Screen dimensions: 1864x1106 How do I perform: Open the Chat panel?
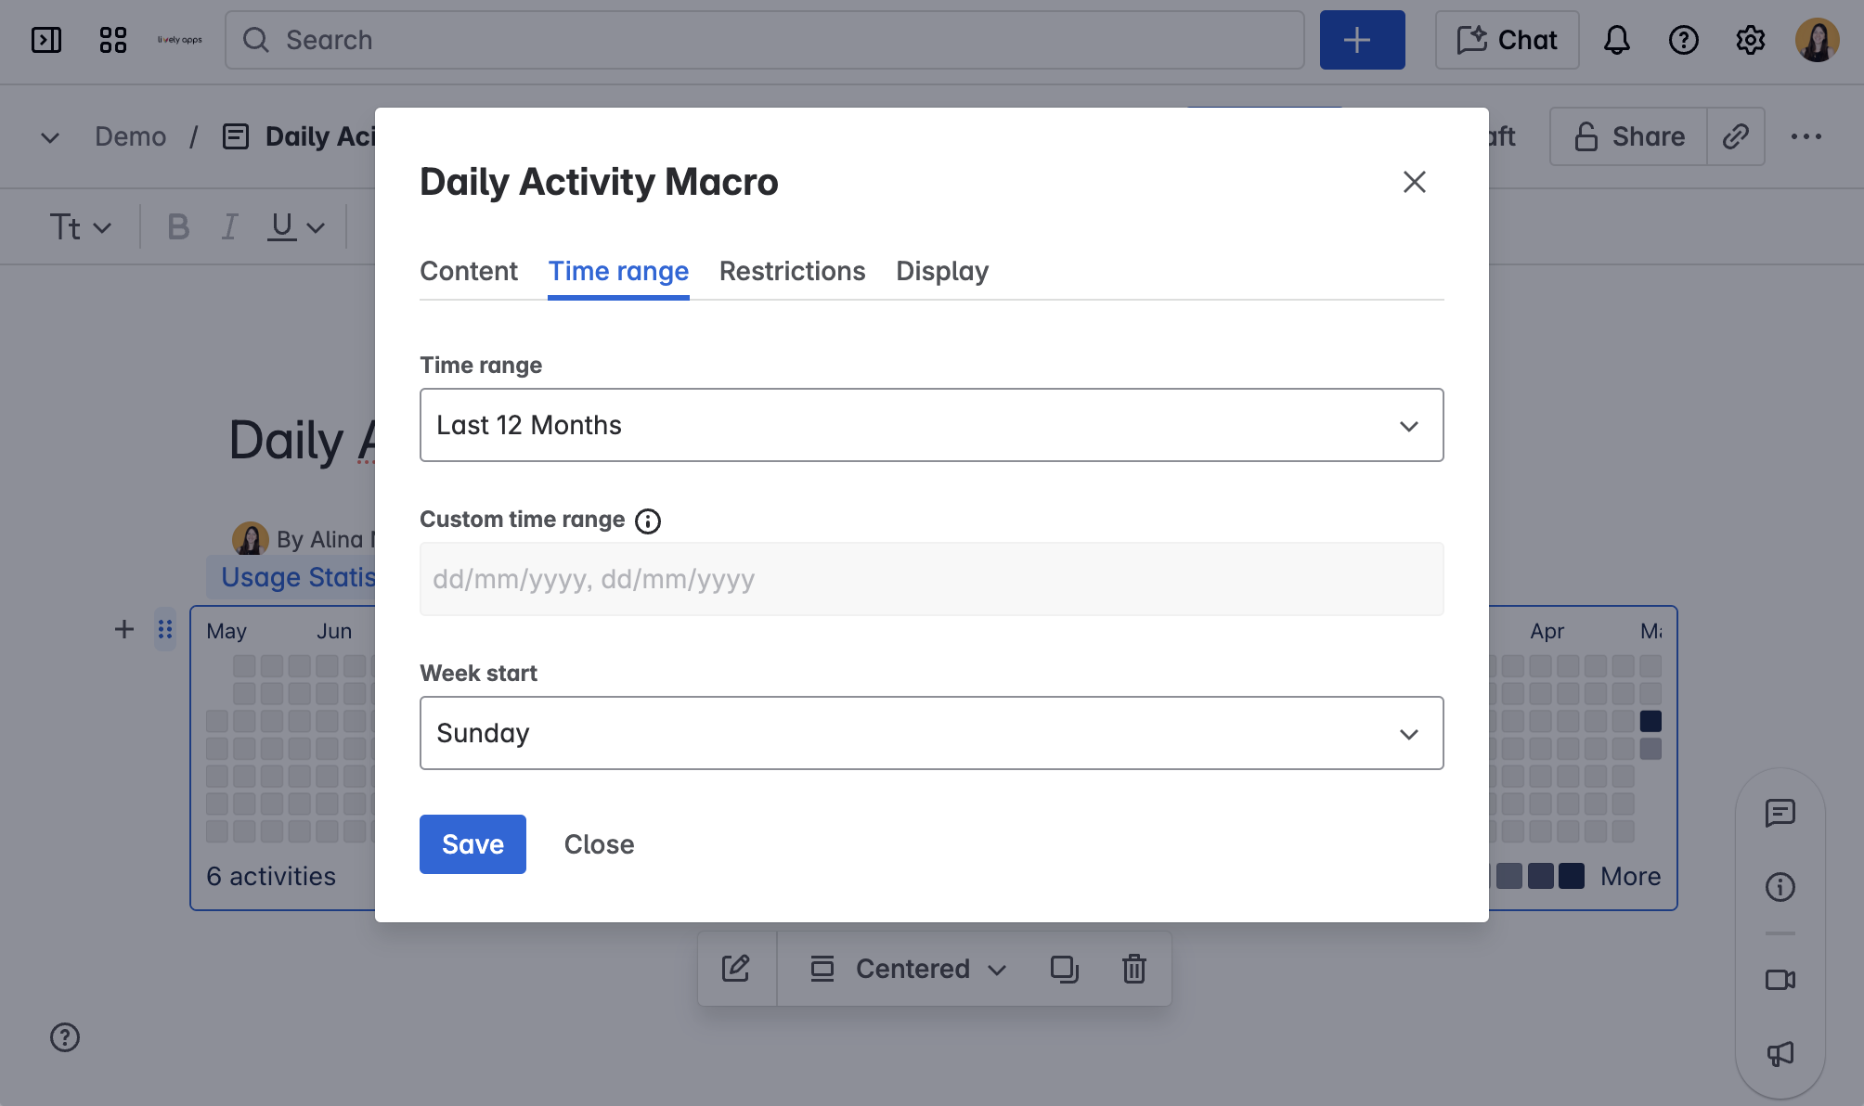(x=1506, y=39)
